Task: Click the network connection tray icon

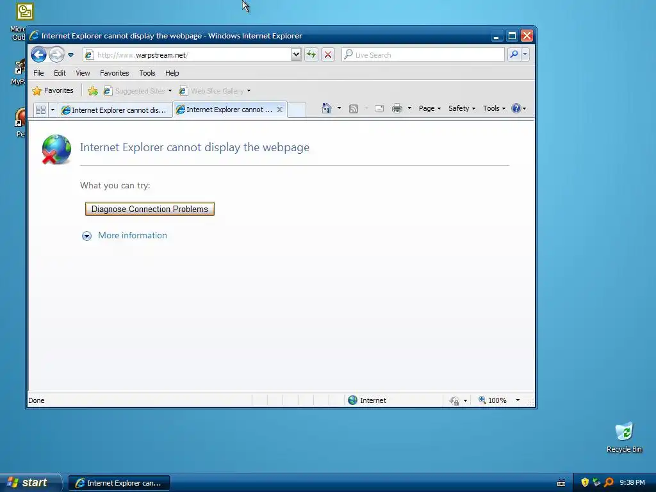Action: coord(596,482)
